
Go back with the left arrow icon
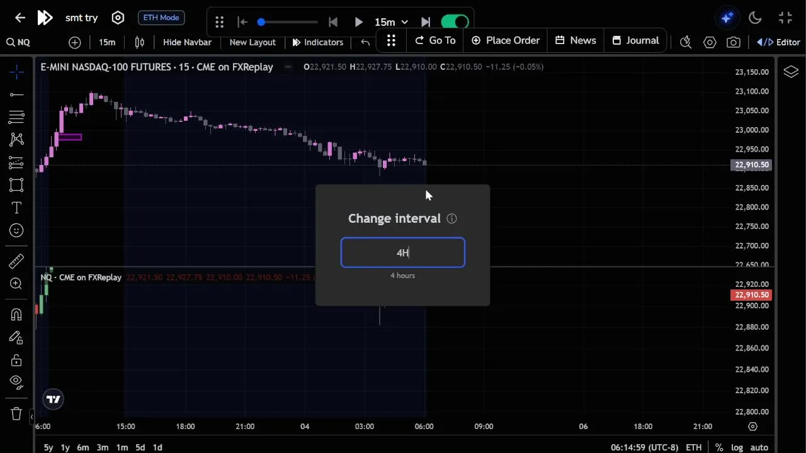tap(20, 18)
